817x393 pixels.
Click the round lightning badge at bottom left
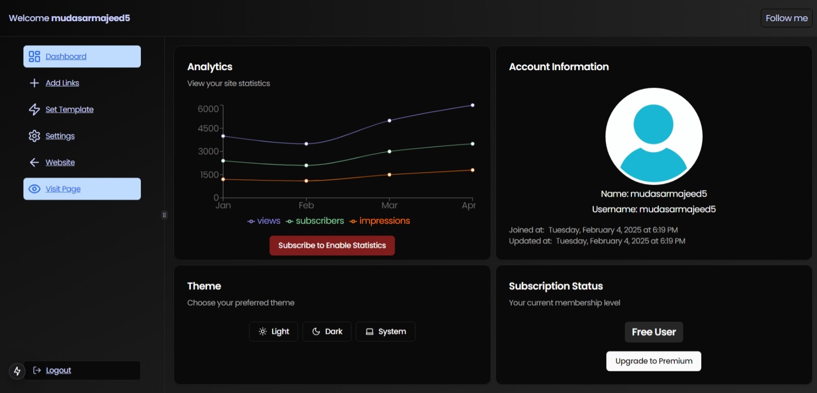[17, 371]
